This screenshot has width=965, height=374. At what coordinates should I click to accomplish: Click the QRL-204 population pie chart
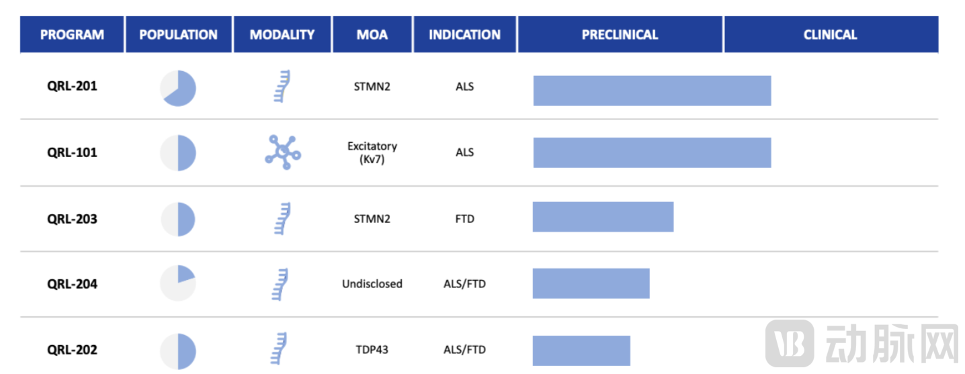click(x=178, y=283)
